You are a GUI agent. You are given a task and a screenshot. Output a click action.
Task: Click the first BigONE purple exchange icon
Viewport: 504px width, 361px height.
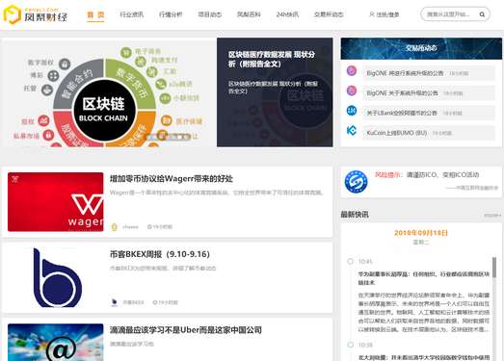coord(352,71)
